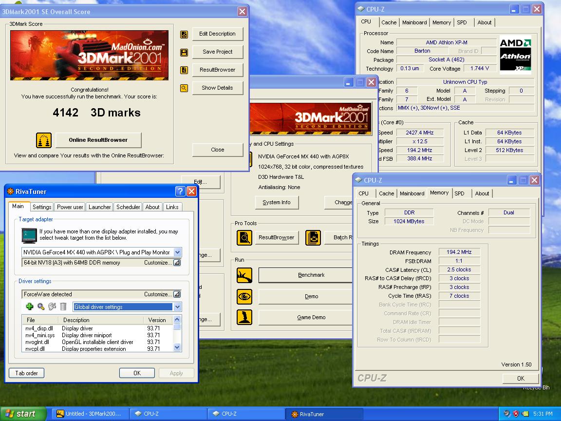Click the security shield icon in system tray

point(516,414)
